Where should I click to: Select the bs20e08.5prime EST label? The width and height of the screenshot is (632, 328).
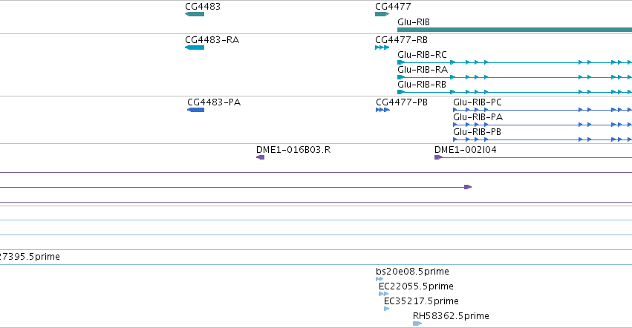click(412, 272)
